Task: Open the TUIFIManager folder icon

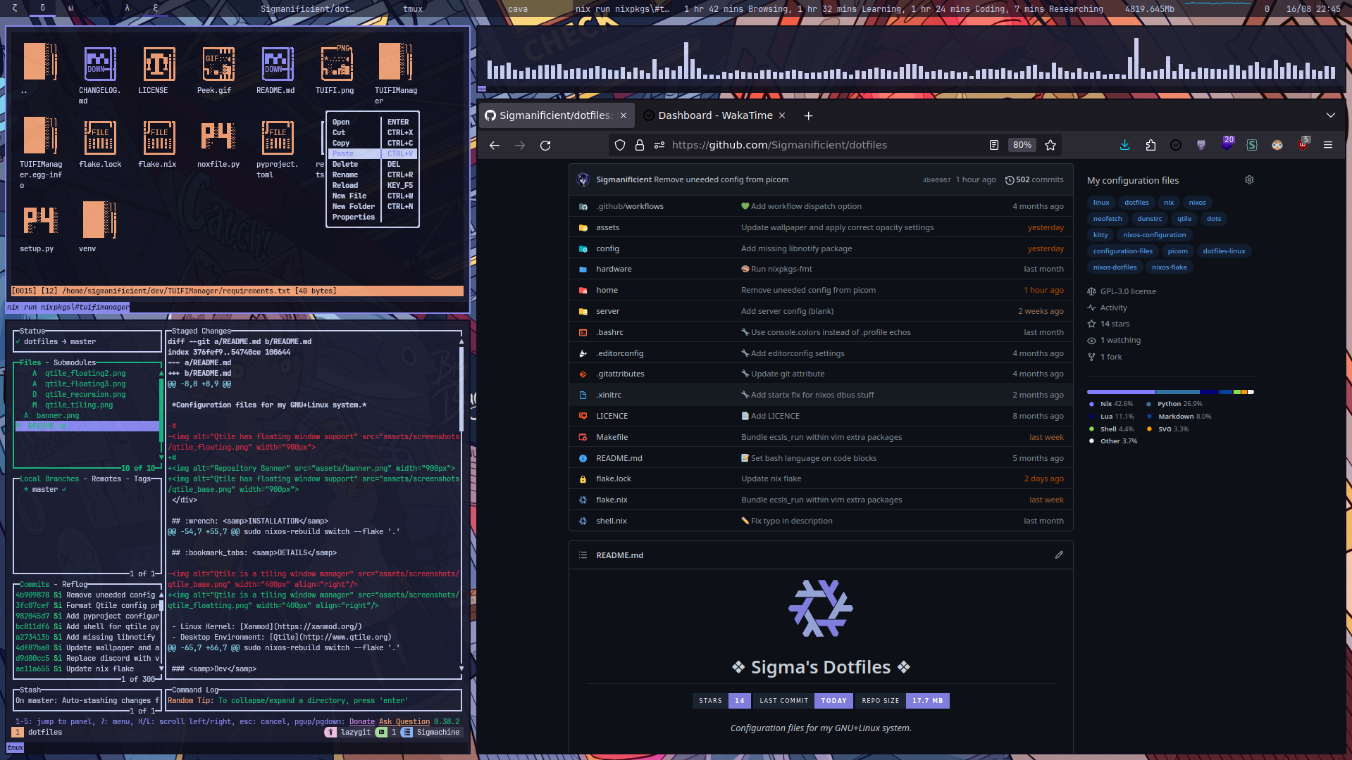Action: [x=395, y=62]
